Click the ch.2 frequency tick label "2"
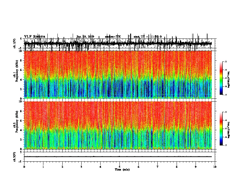This screenshot has width=242, height=187. tap(21, 140)
